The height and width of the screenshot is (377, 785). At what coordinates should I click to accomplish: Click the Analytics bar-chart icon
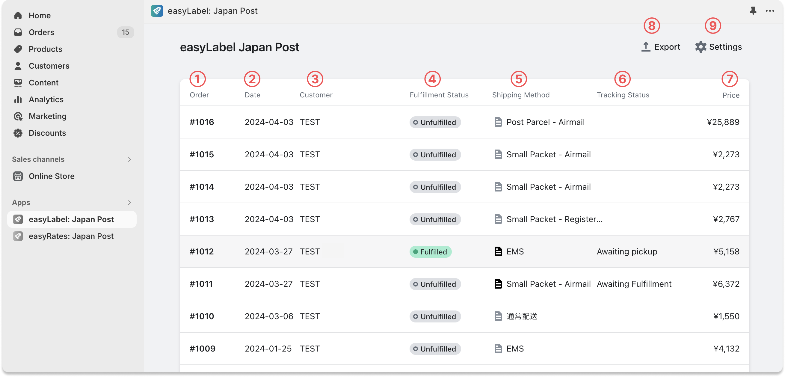point(18,99)
